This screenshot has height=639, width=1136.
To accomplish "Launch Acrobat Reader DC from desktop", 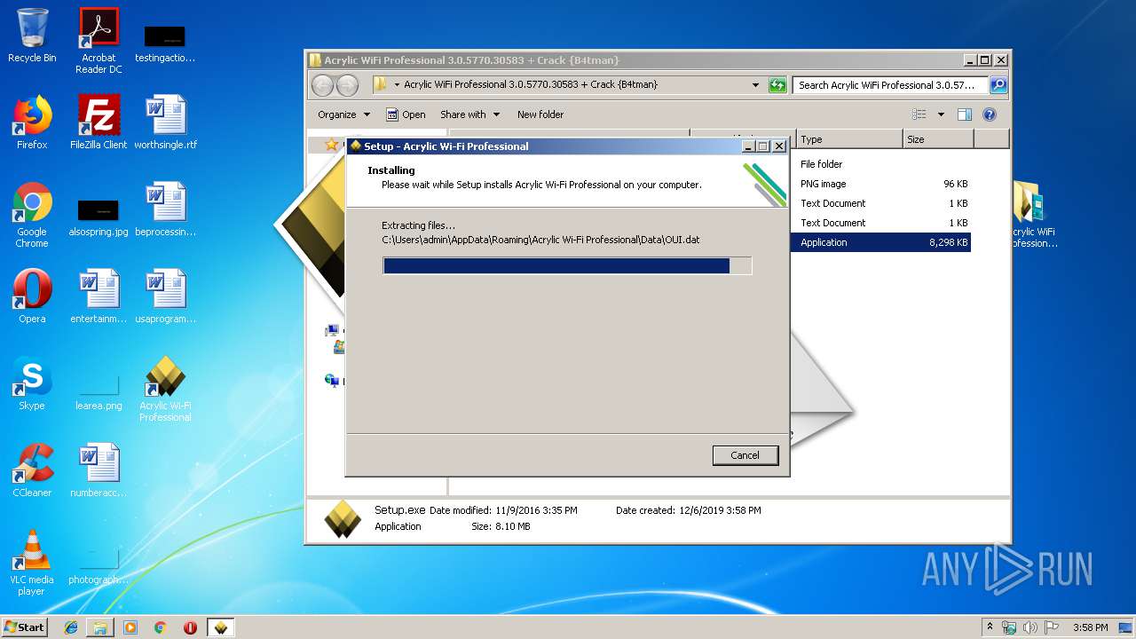I will tap(99, 41).
